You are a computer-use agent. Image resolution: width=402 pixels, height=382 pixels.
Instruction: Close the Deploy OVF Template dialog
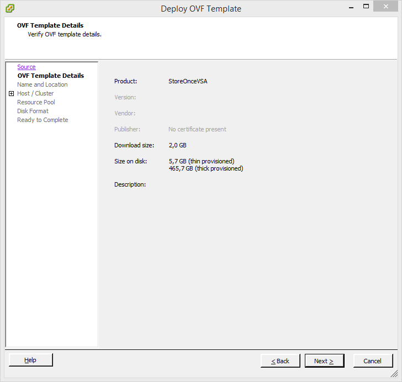[x=388, y=7]
